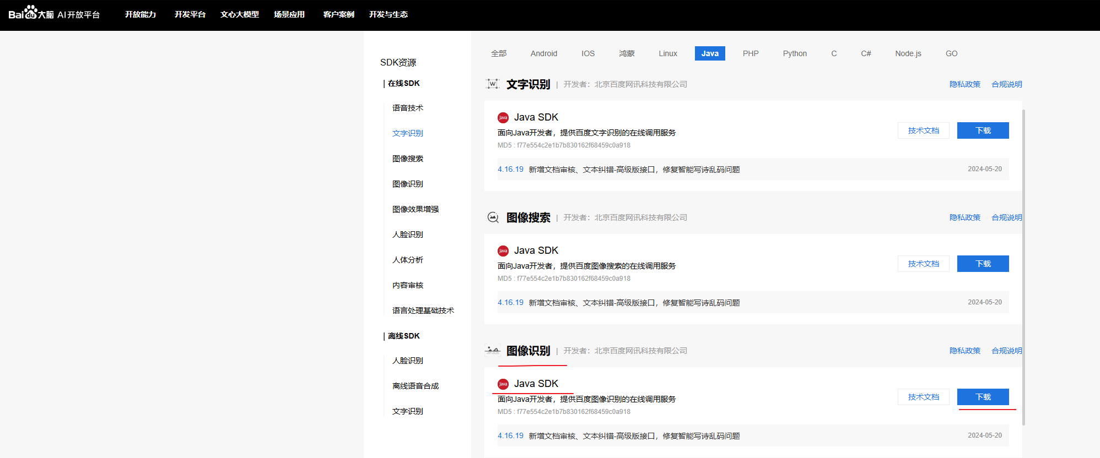
Task: Select the C# filter tab
Action: coord(866,53)
